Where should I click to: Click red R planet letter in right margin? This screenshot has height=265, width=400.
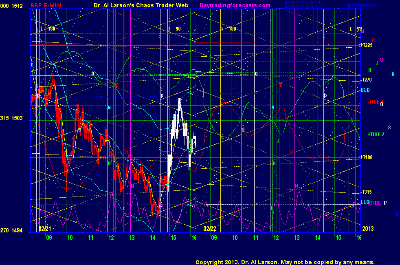(374, 40)
